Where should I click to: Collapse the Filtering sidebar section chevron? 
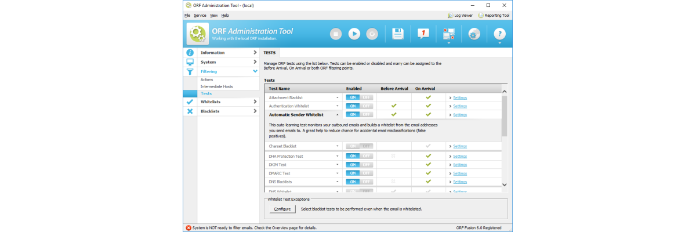point(255,71)
